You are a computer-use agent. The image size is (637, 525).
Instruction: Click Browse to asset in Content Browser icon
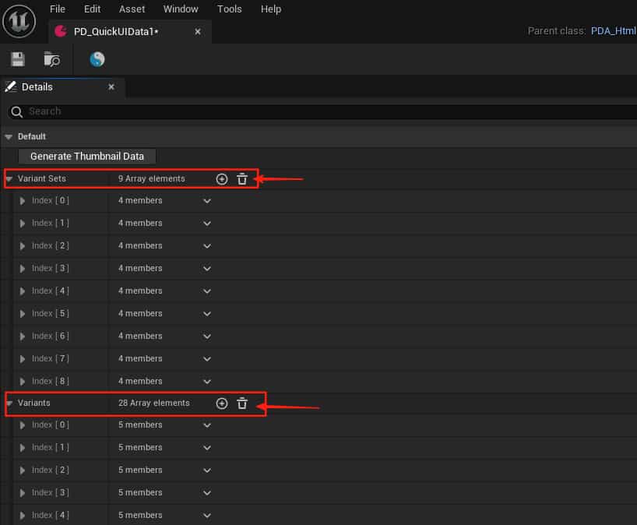tap(51, 59)
